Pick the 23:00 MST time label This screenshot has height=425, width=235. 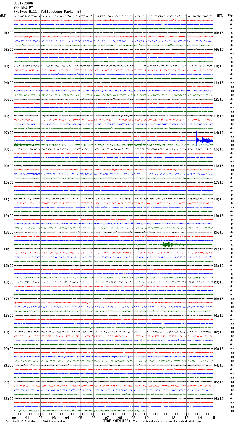point(9,399)
